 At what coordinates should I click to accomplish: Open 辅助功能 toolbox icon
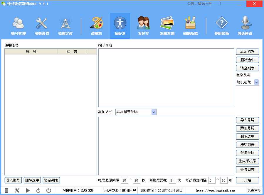coord(190,26)
